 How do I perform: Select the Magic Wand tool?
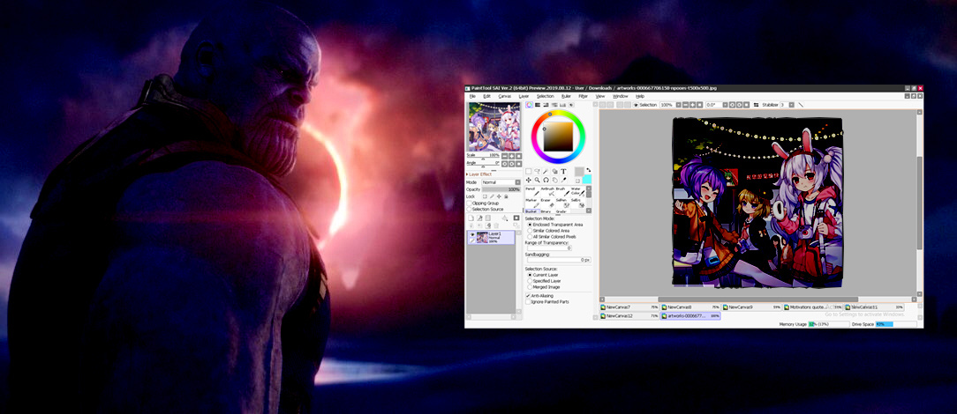coord(546,171)
